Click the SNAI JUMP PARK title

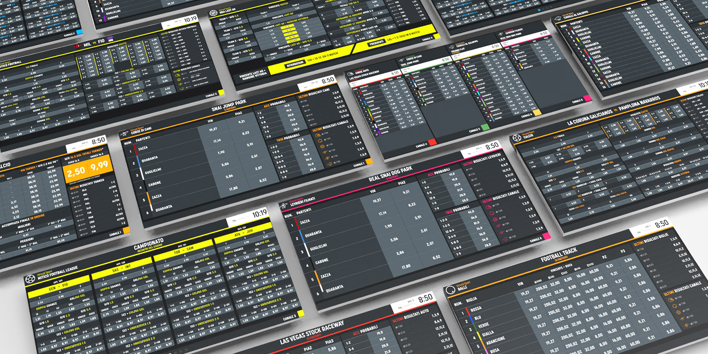point(229,105)
